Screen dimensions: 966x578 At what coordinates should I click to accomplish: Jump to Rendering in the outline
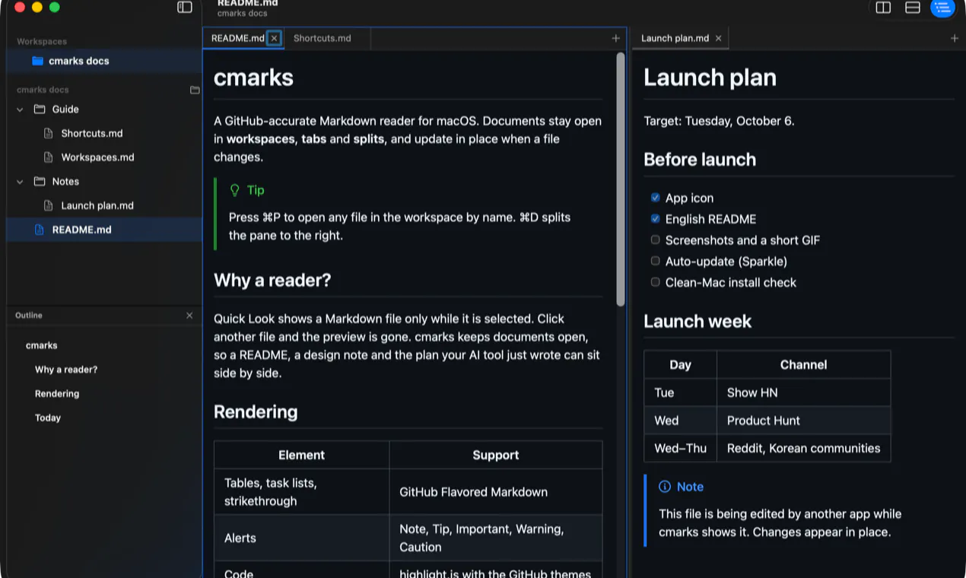tap(57, 394)
